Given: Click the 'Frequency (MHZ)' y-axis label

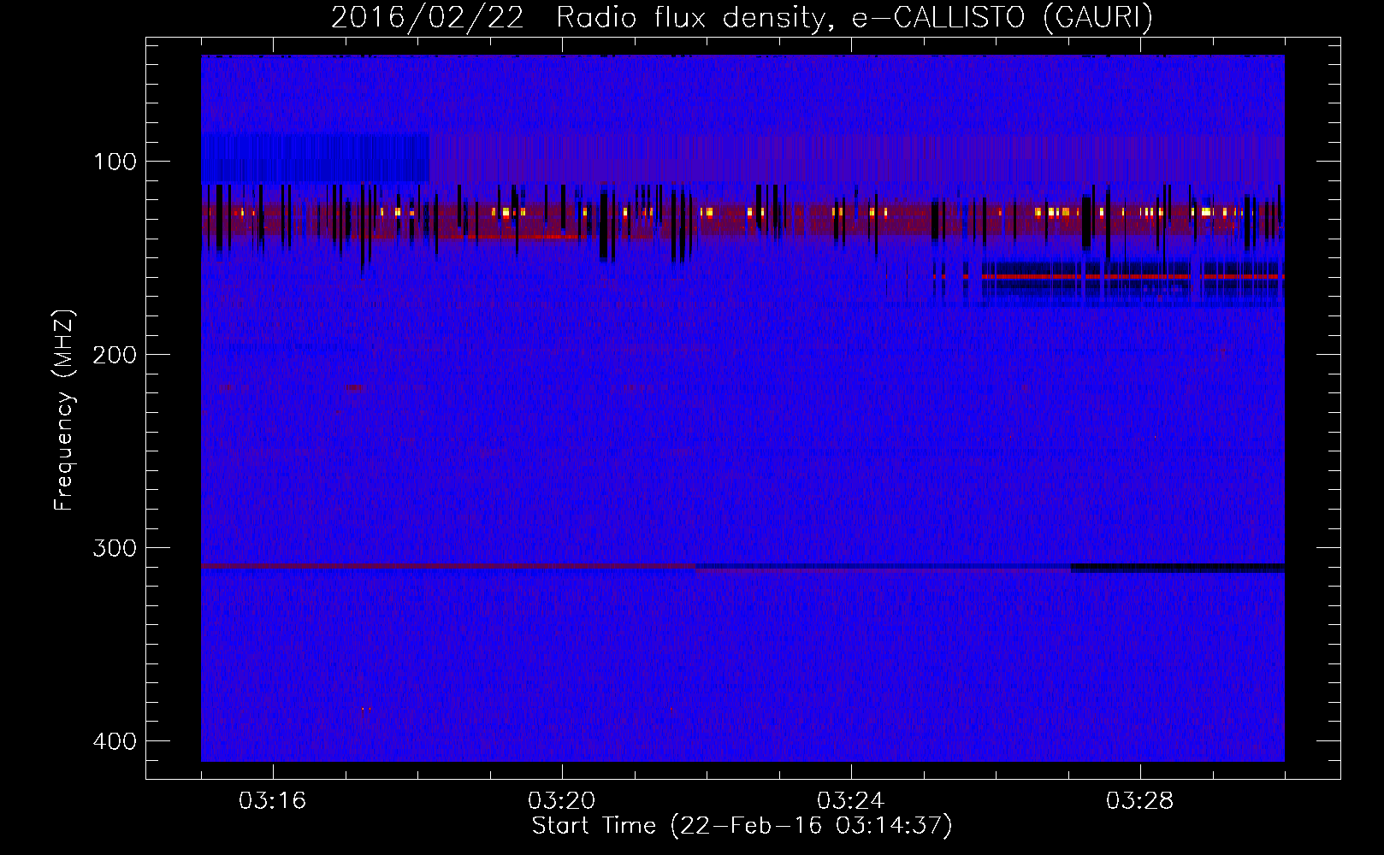Looking at the screenshot, I should pyautogui.click(x=64, y=410).
